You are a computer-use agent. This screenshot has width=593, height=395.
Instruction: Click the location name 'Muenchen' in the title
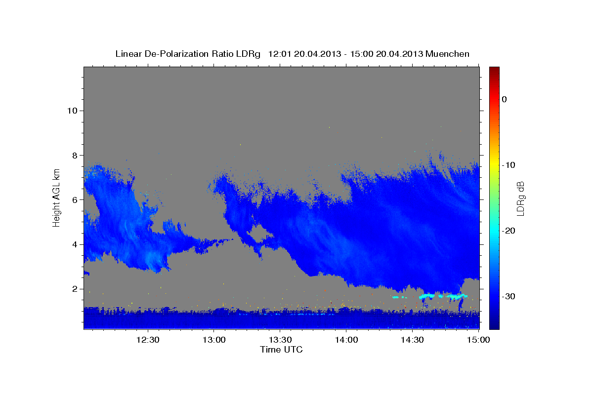click(x=448, y=54)
